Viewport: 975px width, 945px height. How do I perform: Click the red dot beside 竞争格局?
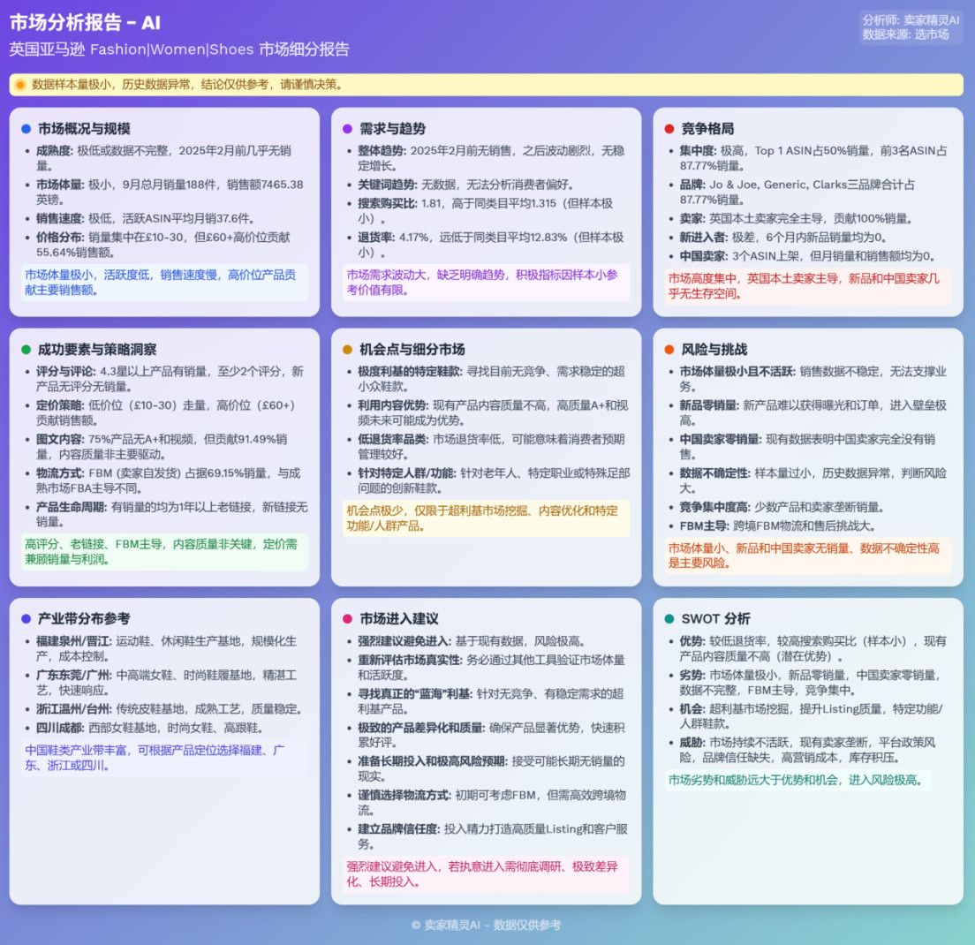669,129
